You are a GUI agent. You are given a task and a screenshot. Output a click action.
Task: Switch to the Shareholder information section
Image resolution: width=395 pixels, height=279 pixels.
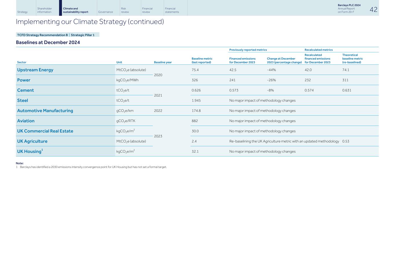44,10
